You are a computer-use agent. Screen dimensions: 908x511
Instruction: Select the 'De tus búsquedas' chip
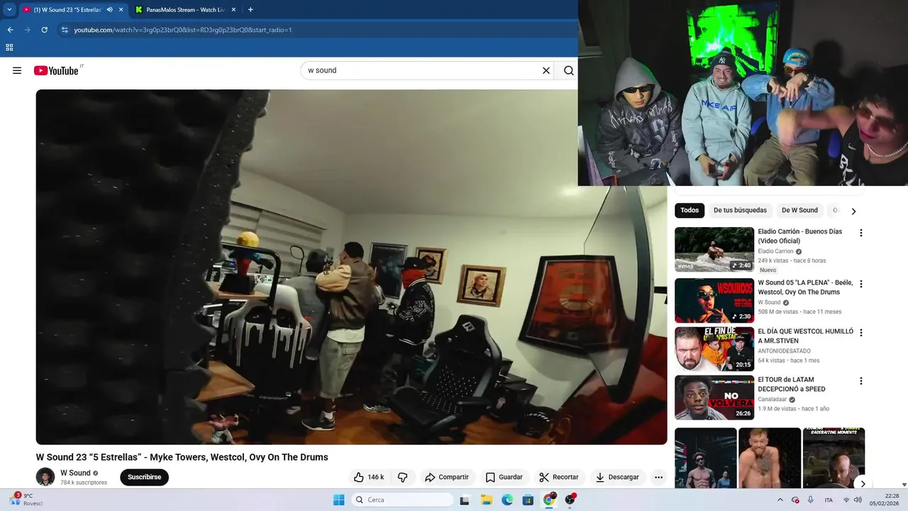[x=740, y=210]
